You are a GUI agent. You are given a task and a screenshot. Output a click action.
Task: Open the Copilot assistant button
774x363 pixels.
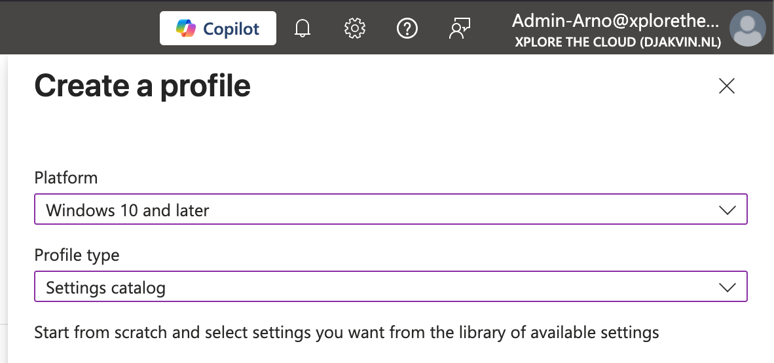coord(217,29)
